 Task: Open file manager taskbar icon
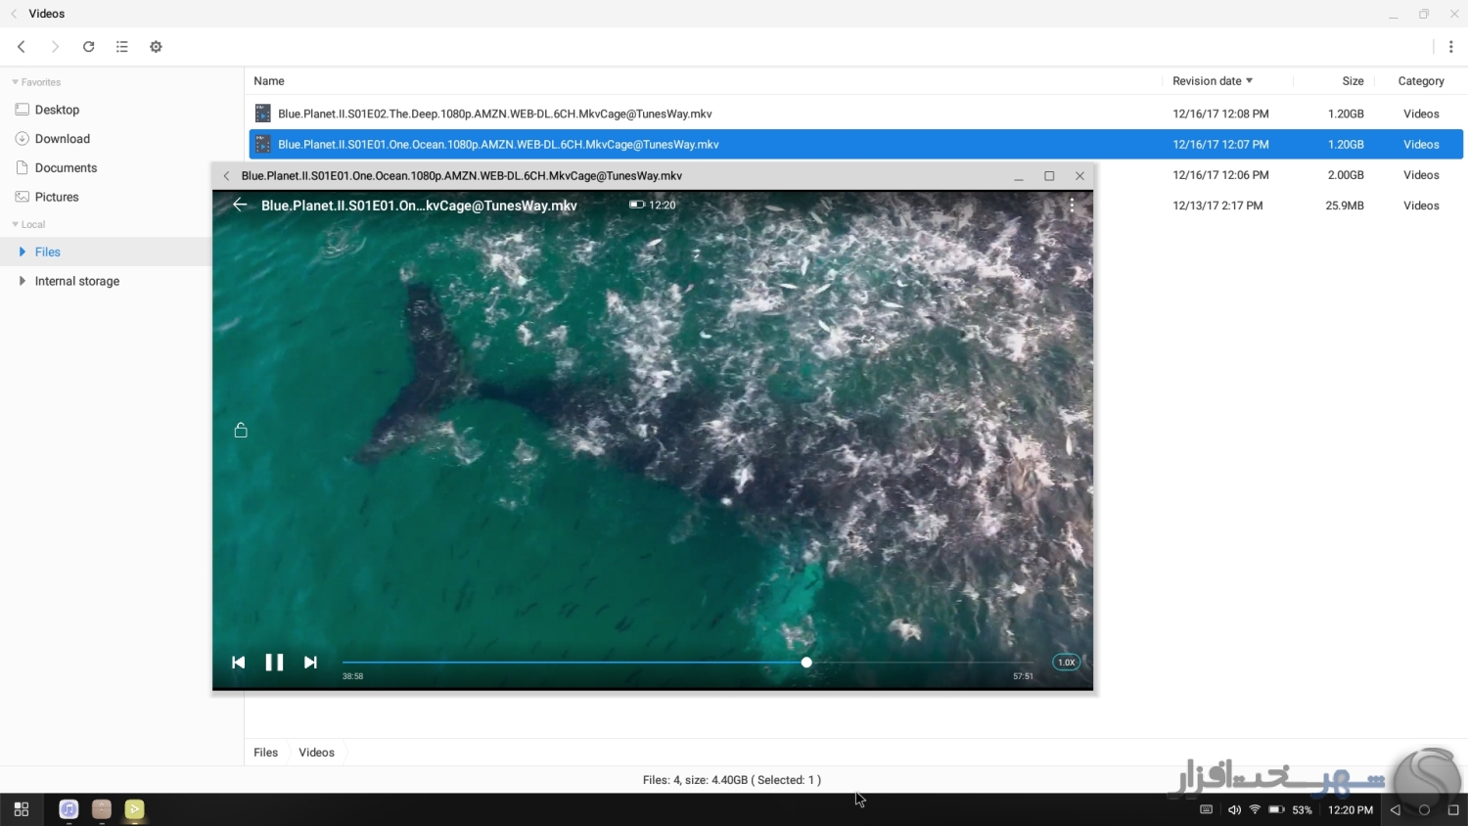(x=102, y=809)
